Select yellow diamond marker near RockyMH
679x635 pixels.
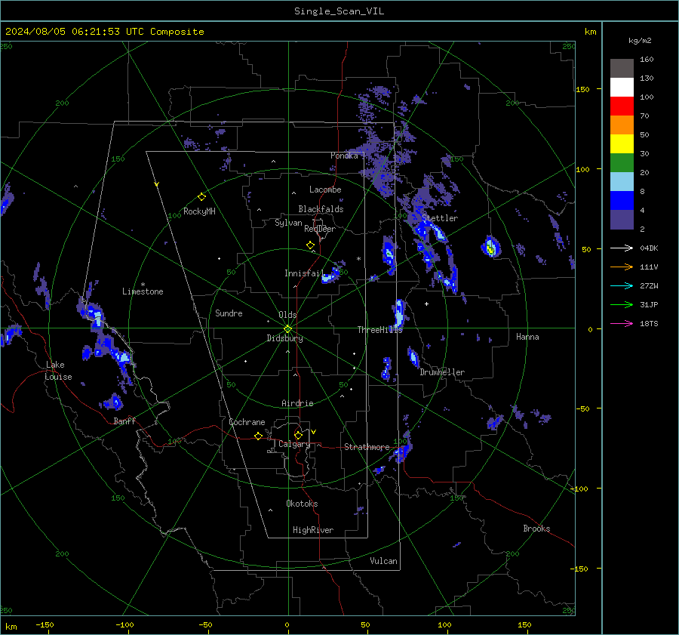pyautogui.click(x=201, y=197)
